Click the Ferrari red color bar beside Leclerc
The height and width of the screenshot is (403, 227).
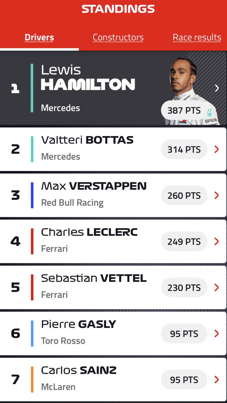point(32,242)
